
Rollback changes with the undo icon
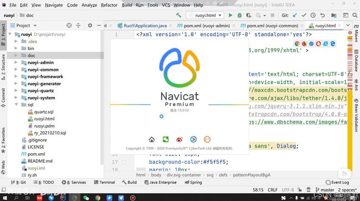point(322,15)
